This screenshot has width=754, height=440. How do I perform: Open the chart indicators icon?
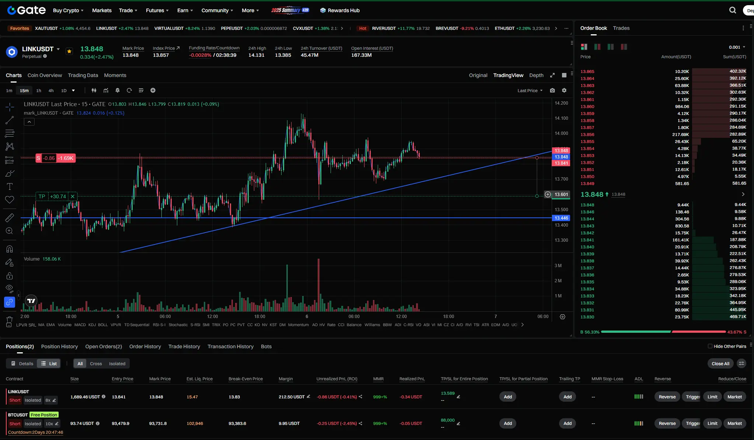tap(106, 91)
